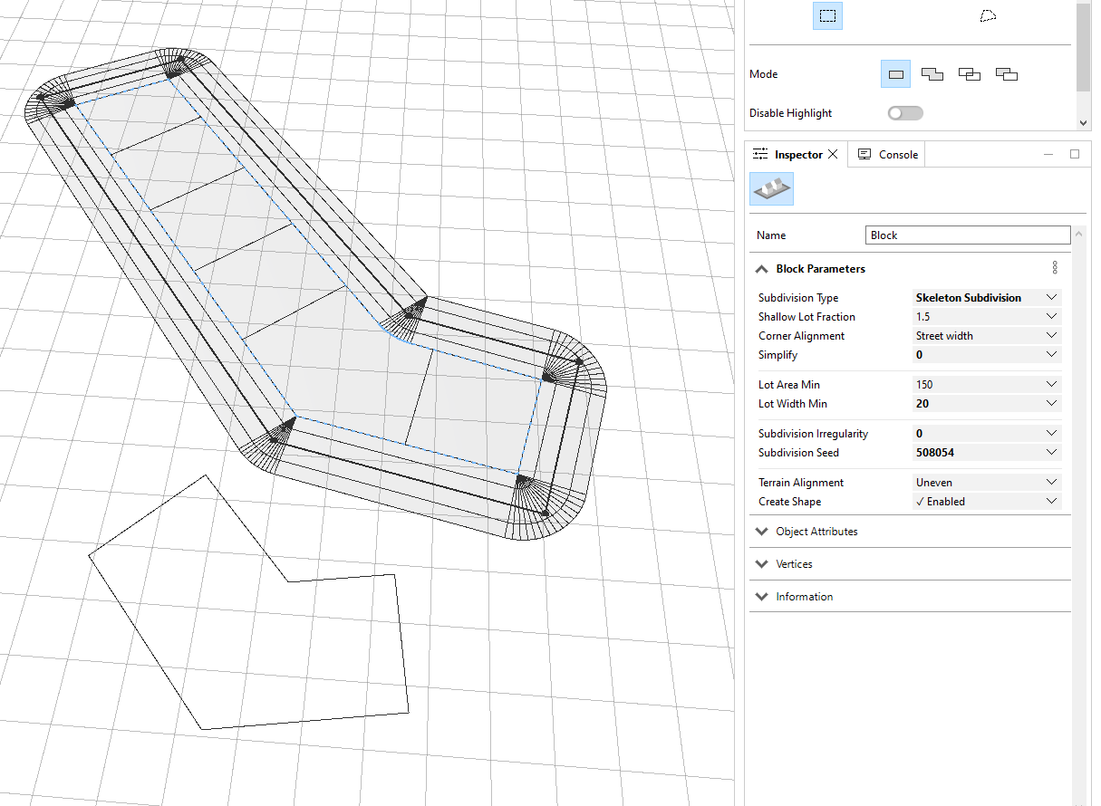The width and height of the screenshot is (1101, 806).
Task: Click the scroll down arrow in tool options
Action: [1084, 122]
